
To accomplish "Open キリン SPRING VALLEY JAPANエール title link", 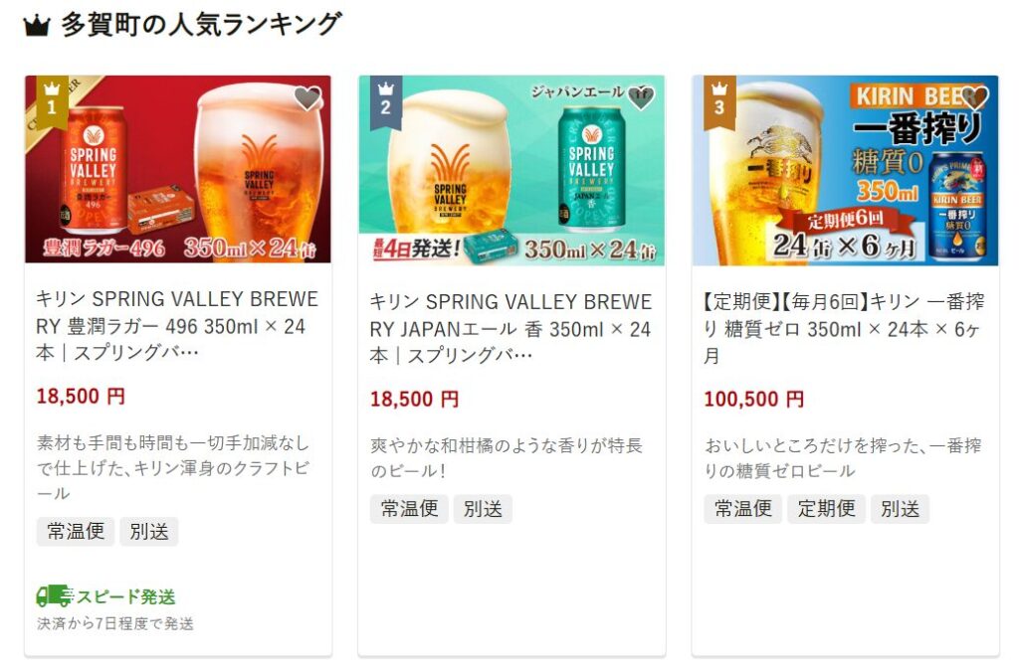I will [510, 328].
